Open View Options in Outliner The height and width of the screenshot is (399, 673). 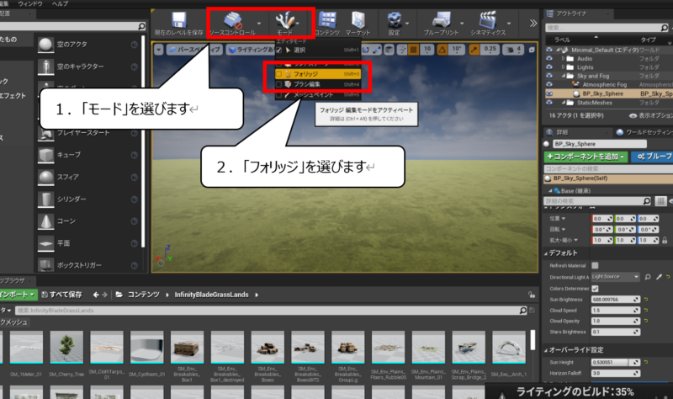click(651, 115)
